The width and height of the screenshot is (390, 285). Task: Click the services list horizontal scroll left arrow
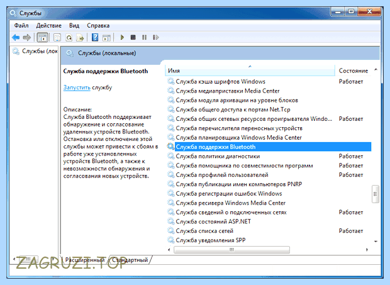[x=169, y=250]
